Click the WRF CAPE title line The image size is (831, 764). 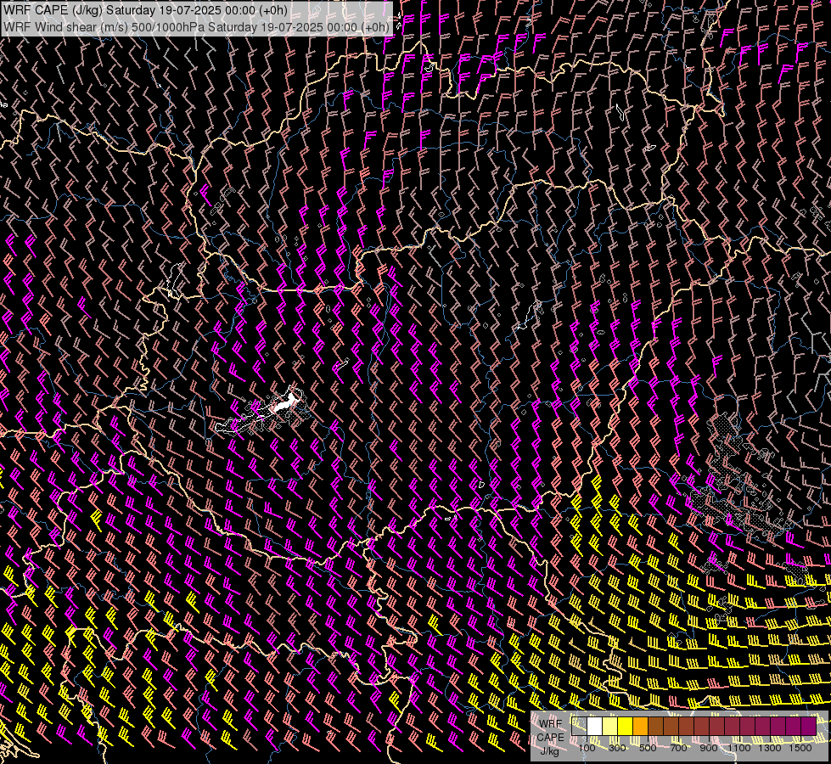coord(145,10)
